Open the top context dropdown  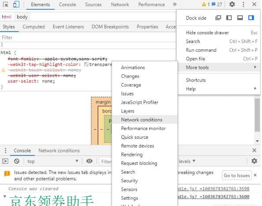[x=53, y=161]
